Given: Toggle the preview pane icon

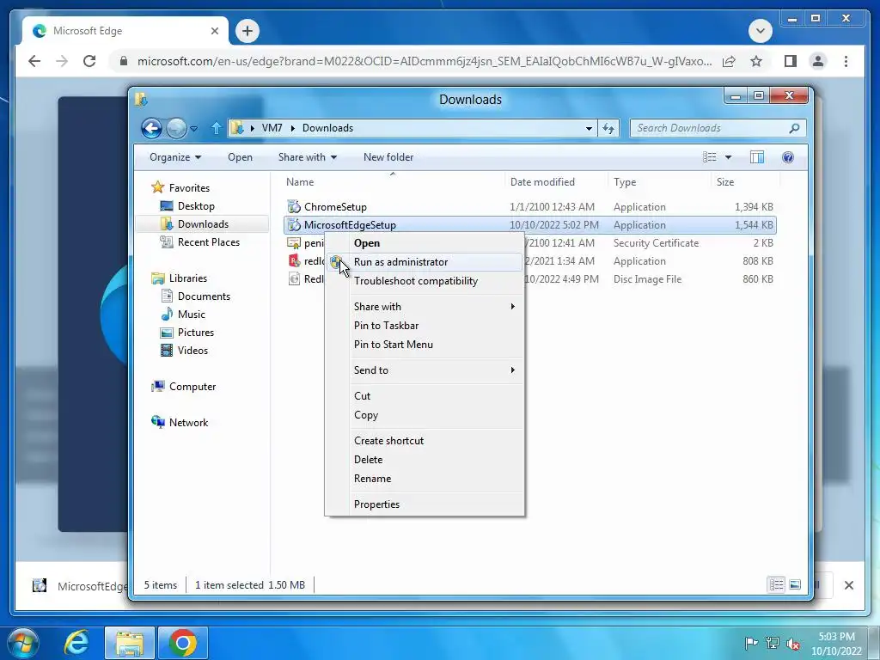Looking at the screenshot, I should 757,157.
